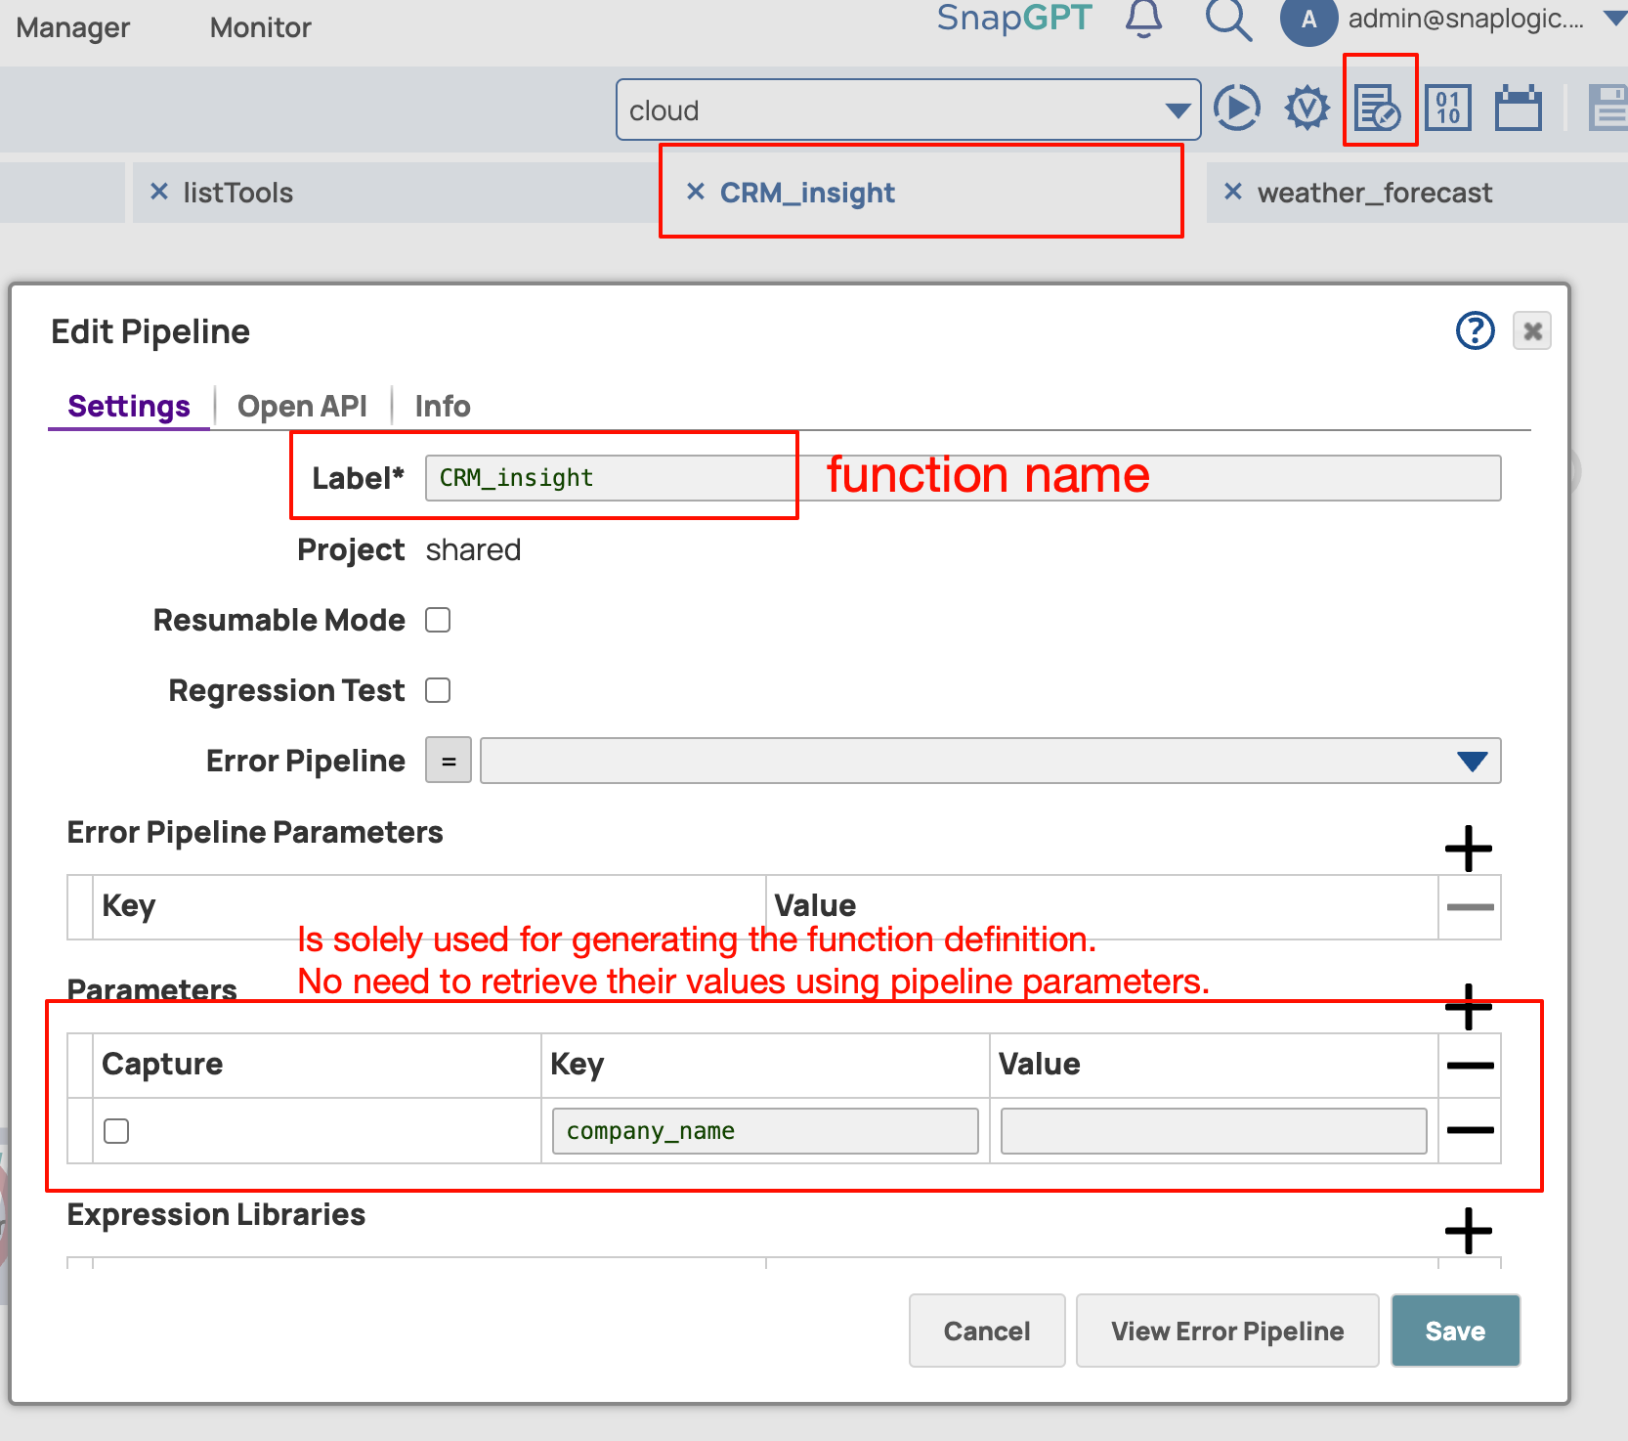Open the calendar schedule task icon
Image resolution: width=1628 pixels, height=1441 pixels.
click(1518, 108)
